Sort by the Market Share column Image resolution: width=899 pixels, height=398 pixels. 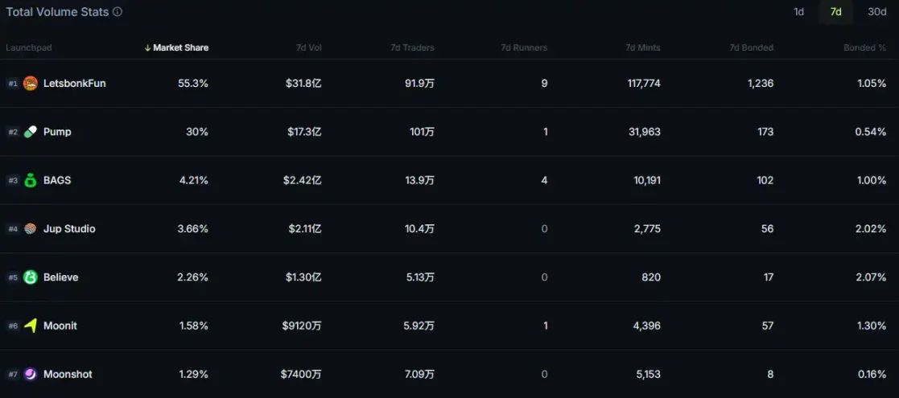pyautogui.click(x=176, y=48)
